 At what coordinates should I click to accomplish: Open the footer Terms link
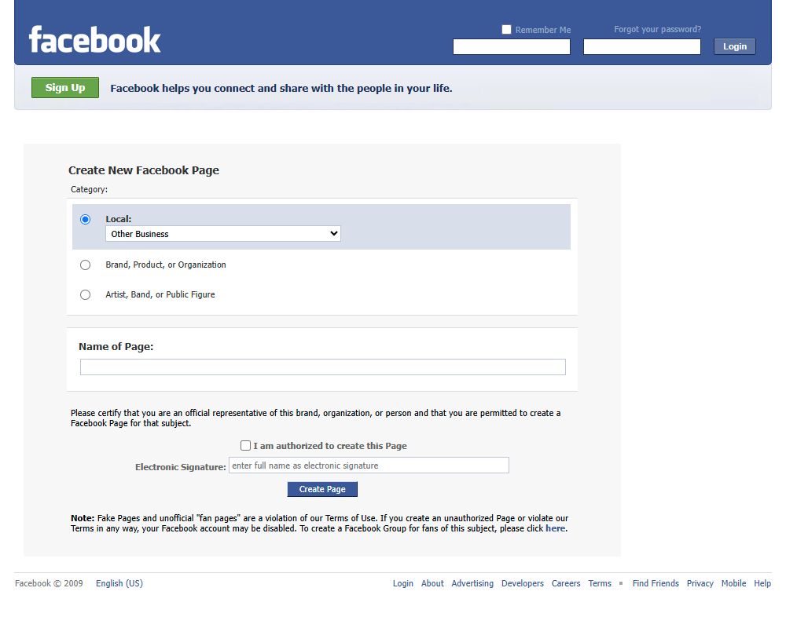pyautogui.click(x=600, y=583)
